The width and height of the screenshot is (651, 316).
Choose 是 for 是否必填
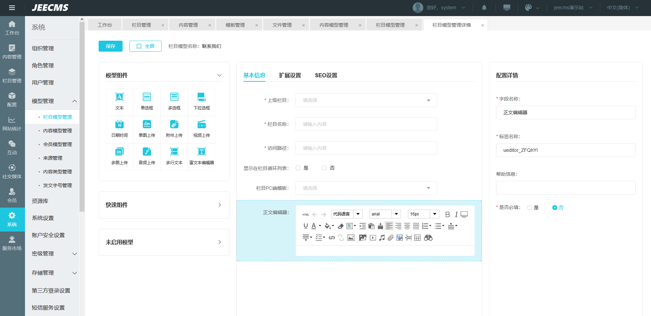pyautogui.click(x=530, y=208)
